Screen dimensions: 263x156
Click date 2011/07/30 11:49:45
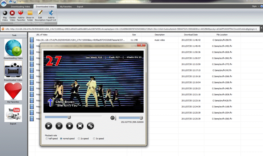point(191,46)
